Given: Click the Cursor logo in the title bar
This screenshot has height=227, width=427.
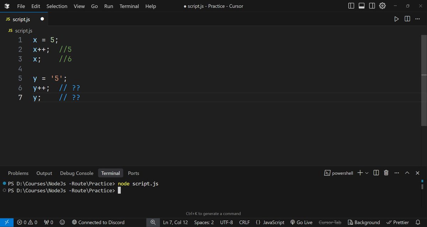Looking at the screenshot, I should point(7,6).
